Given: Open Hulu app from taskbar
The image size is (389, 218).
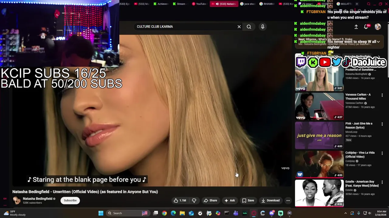Looking at the screenshot, I should coord(245,213).
